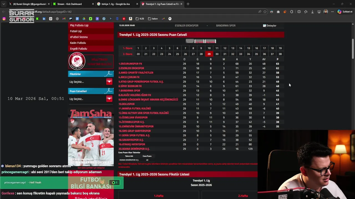
Task: Open the browser profile avatar
Action: tap(326, 12)
